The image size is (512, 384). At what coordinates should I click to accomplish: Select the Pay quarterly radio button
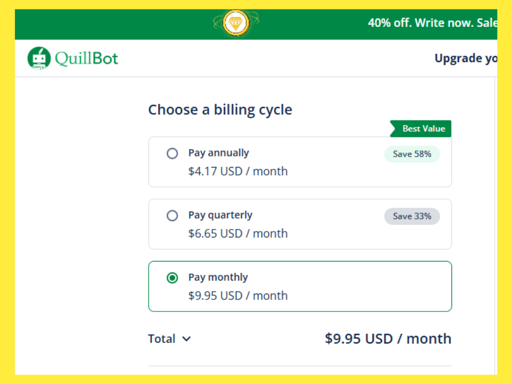coord(172,215)
